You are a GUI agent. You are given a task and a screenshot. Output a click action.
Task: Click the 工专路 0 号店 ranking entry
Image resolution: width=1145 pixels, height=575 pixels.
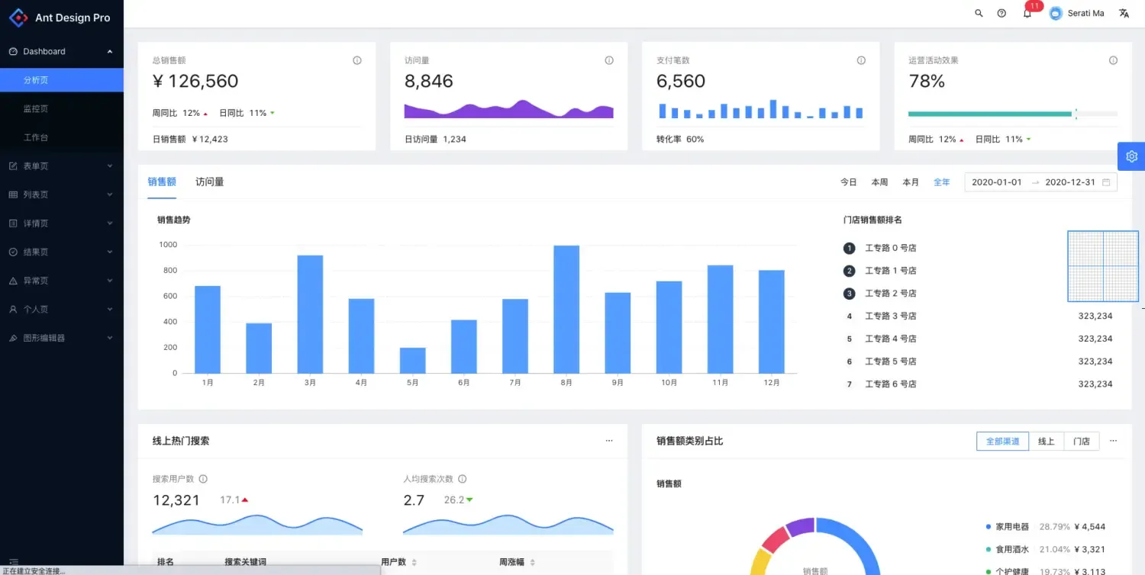(890, 247)
